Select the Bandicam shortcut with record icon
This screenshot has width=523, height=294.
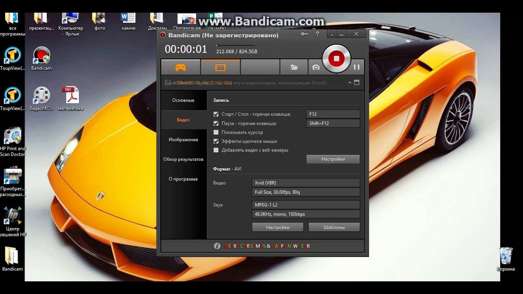click(41, 59)
